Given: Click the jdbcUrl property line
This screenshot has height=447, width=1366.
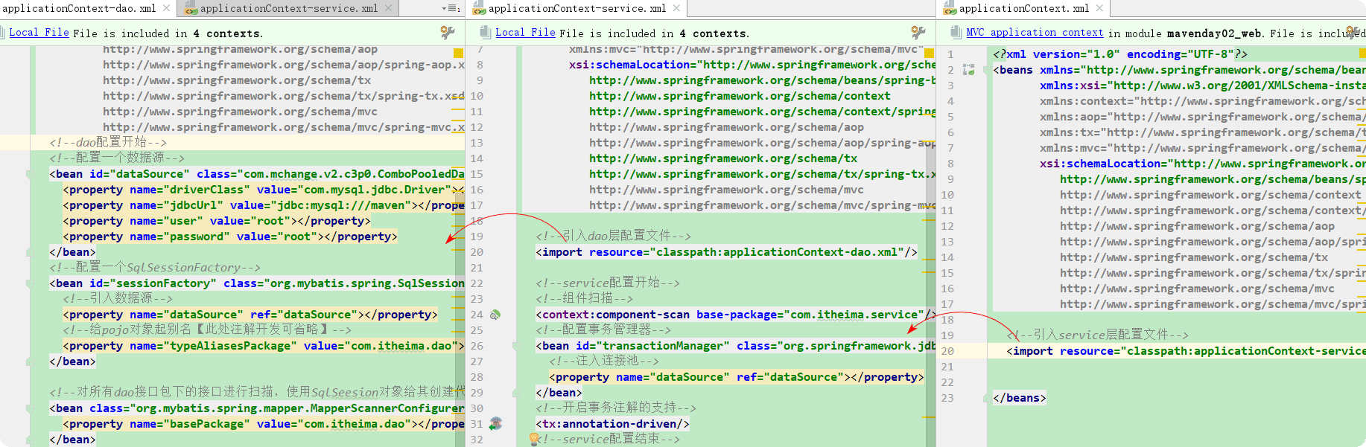Looking at the screenshot, I should point(264,205).
